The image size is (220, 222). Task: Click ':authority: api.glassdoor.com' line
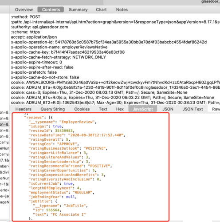tap(39, 27)
